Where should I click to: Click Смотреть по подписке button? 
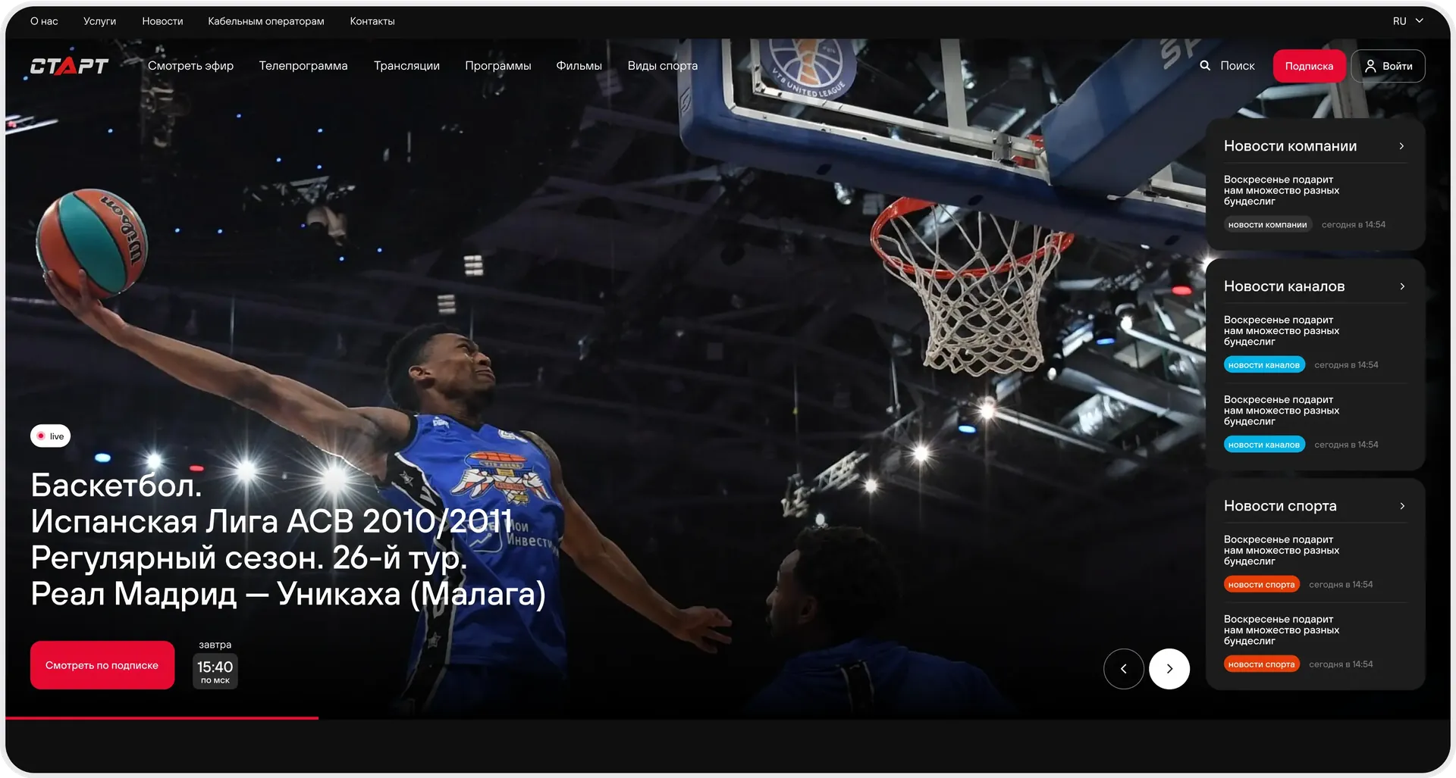[102, 665]
